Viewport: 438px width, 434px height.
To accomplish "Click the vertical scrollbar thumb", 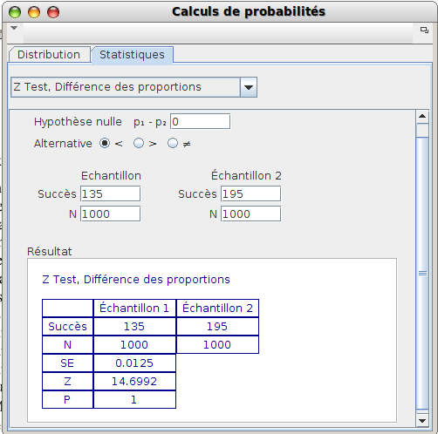I will (x=422, y=273).
